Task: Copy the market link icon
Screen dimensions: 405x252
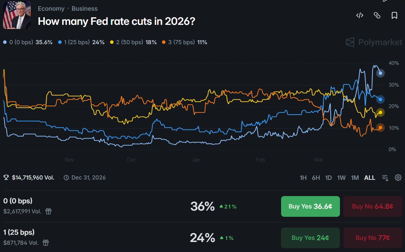Action: click(x=377, y=16)
